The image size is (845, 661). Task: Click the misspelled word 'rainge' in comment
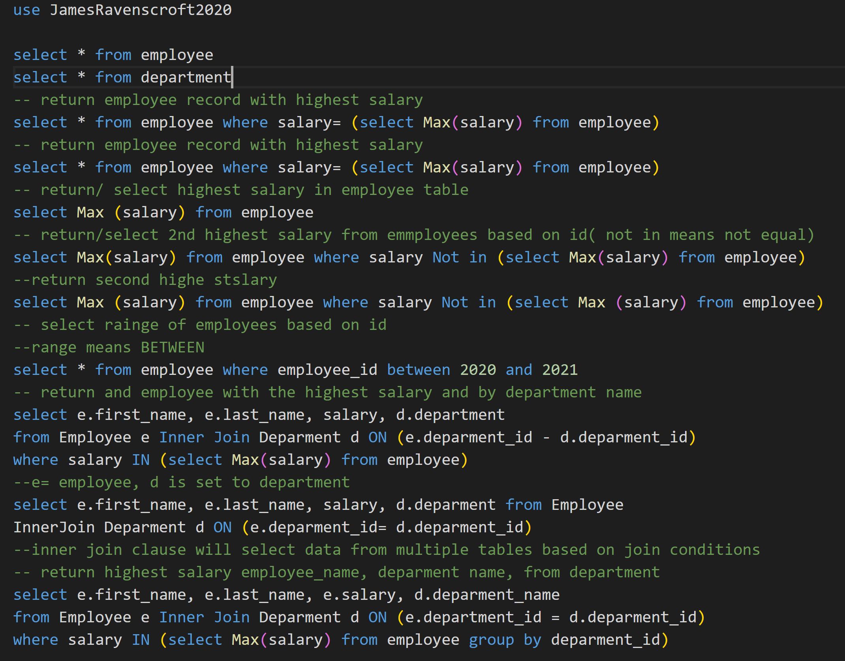tap(131, 325)
